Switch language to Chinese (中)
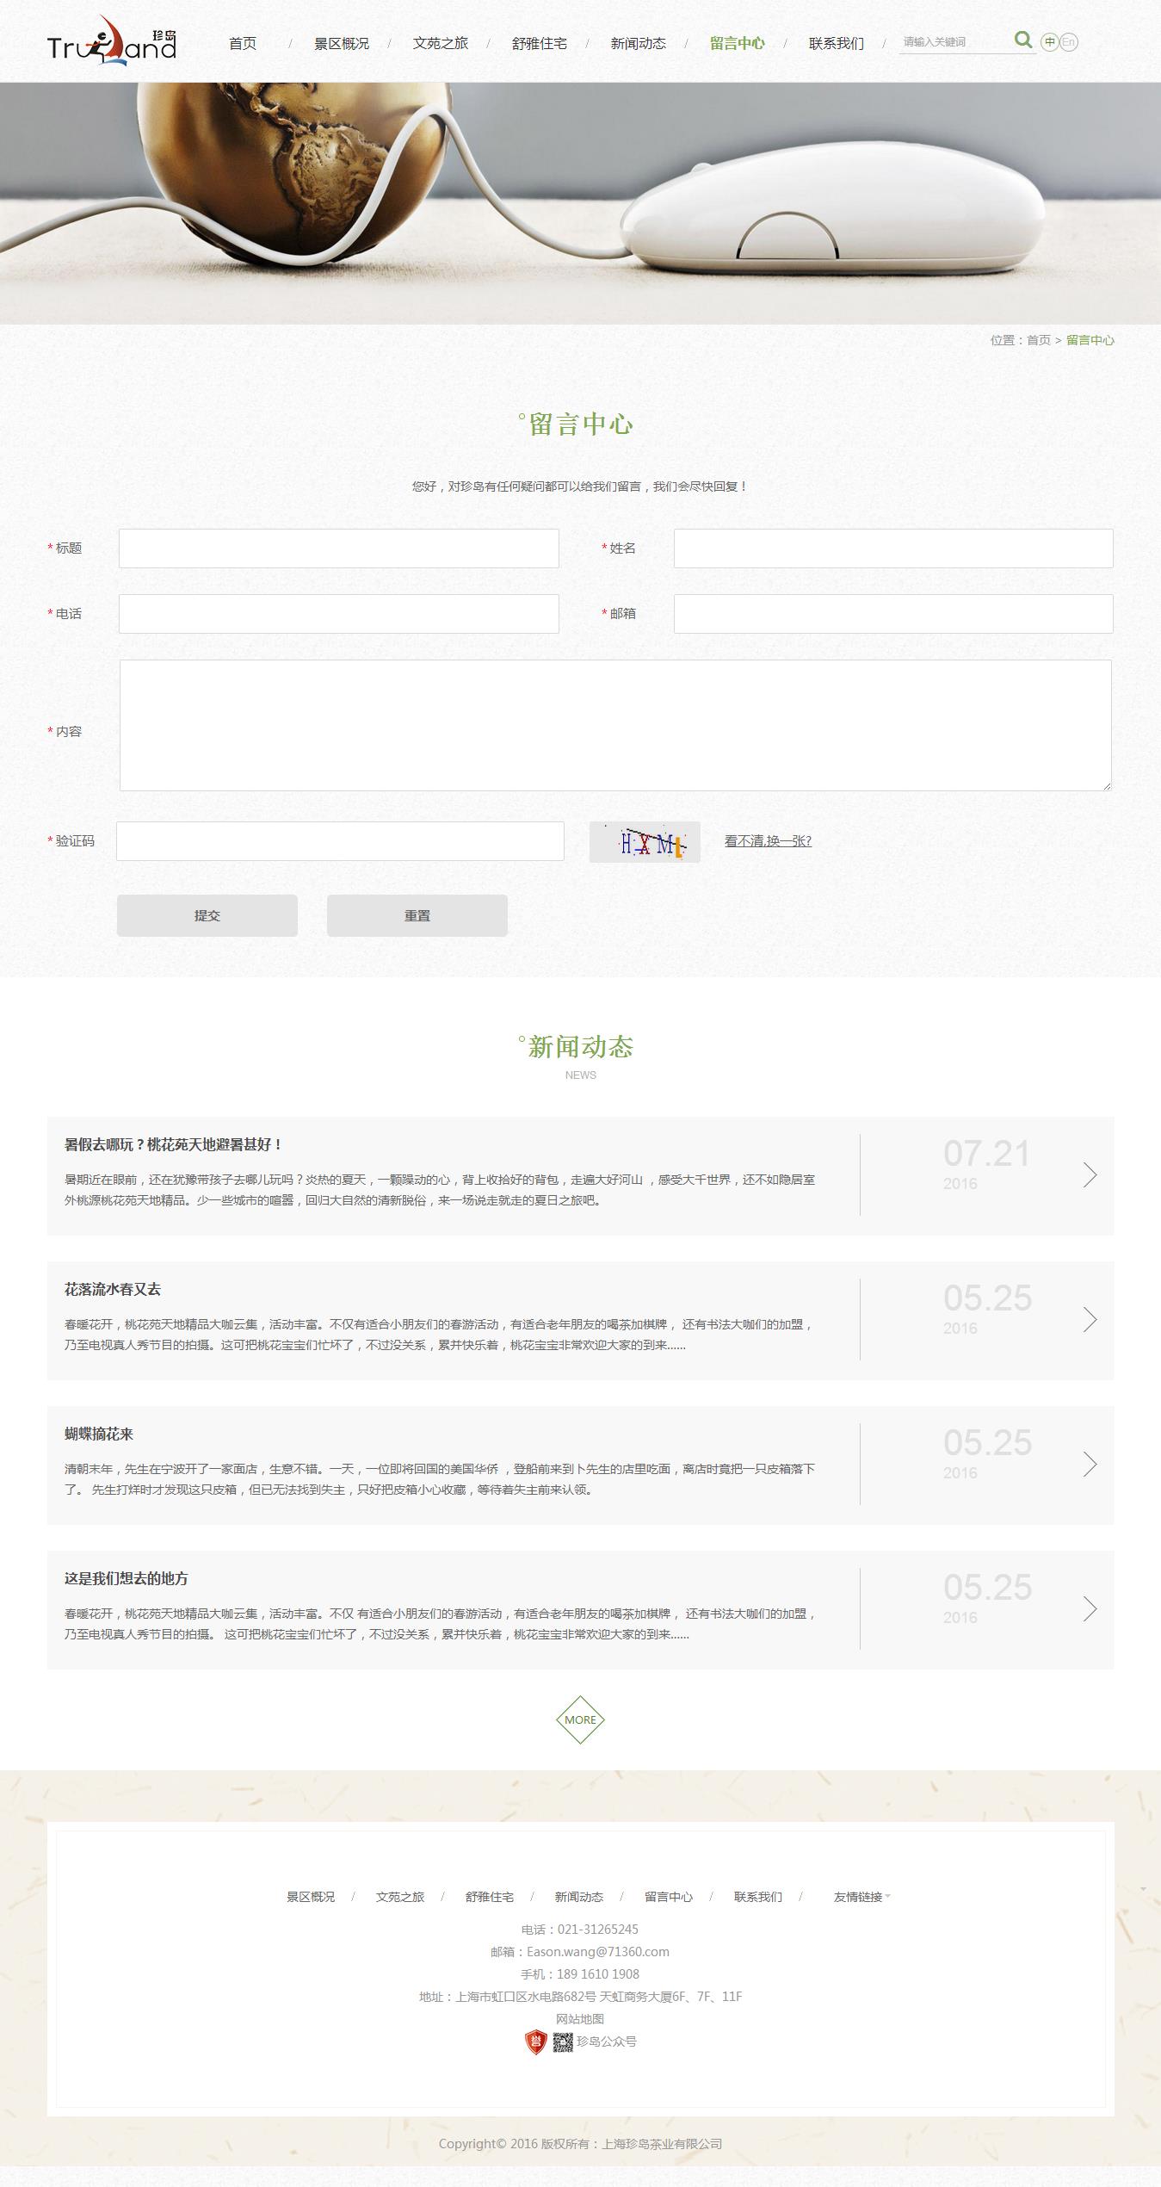The image size is (1161, 2187). [x=1049, y=42]
